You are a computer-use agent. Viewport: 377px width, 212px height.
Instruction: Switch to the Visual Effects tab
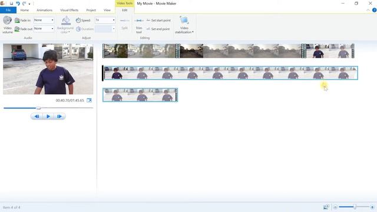70,10
